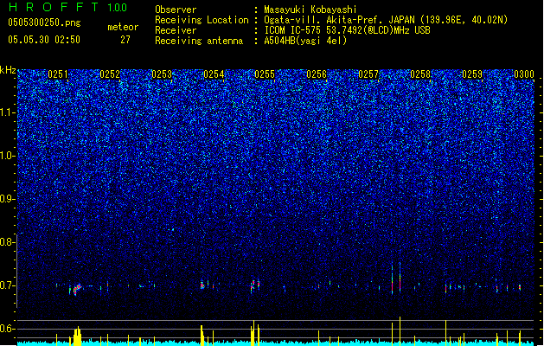This screenshot has width=544, height=346.
Task: Click the tall double echo before 0258
Action: (x=396, y=278)
